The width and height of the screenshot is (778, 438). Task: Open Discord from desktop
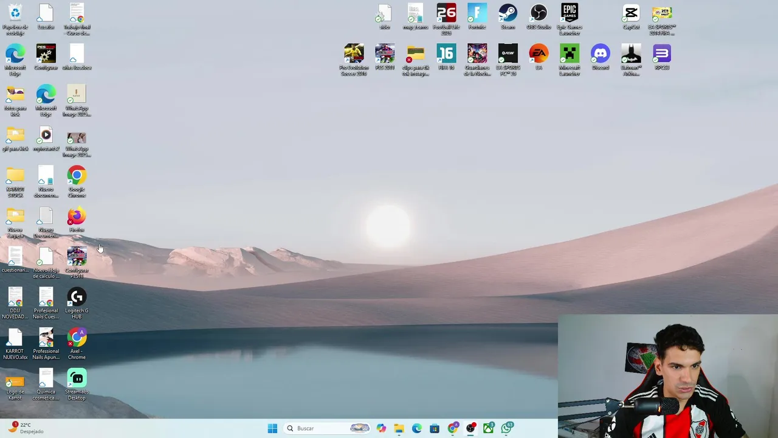coord(601,57)
